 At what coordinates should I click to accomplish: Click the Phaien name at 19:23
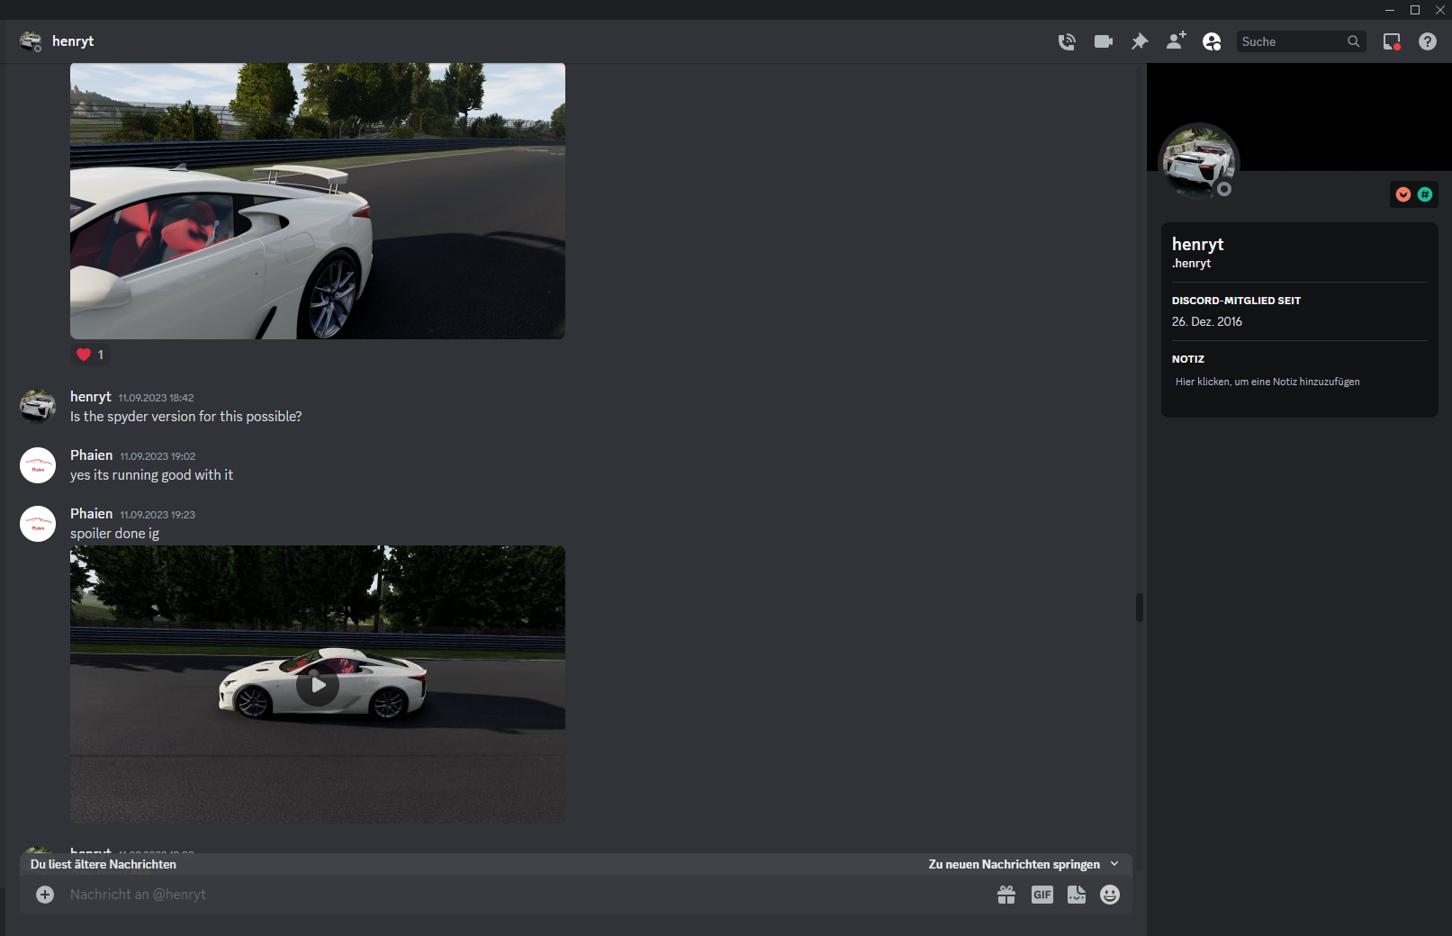[x=92, y=514]
